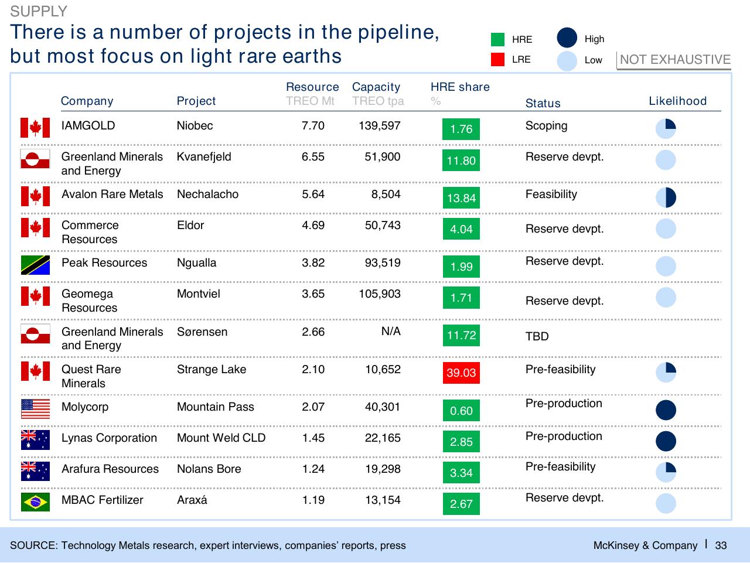
Task: Click the Canadian flag beside Avalon Rare Metals
Action: tap(35, 196)
